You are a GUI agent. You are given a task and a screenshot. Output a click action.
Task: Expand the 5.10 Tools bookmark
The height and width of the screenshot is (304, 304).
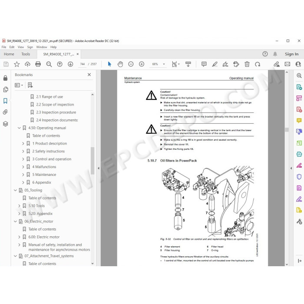click(x=19, y=206)
